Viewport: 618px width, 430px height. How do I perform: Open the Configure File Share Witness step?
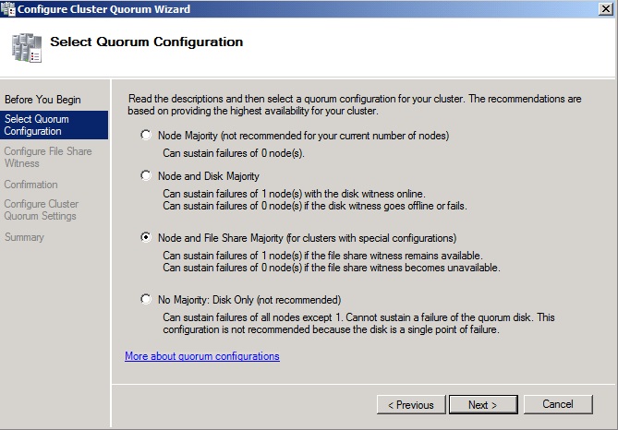coord(48,157)
